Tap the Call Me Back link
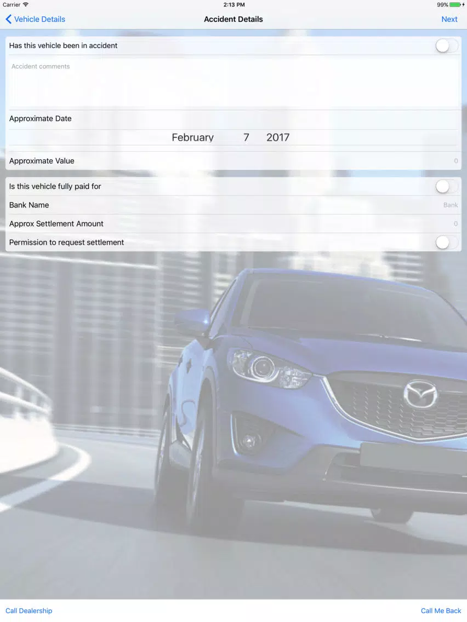This screenshot has width=467, height=622. point(441,611)
